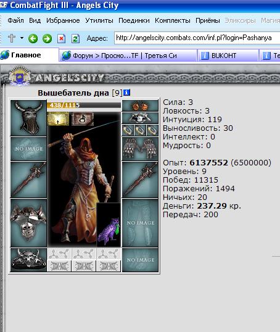280x332 pixels.
Task: Open the Вид menu
Action: [35, 20]
